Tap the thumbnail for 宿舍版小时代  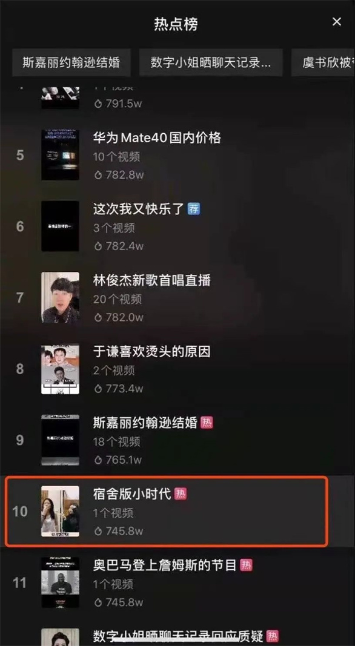coord(60,511)
